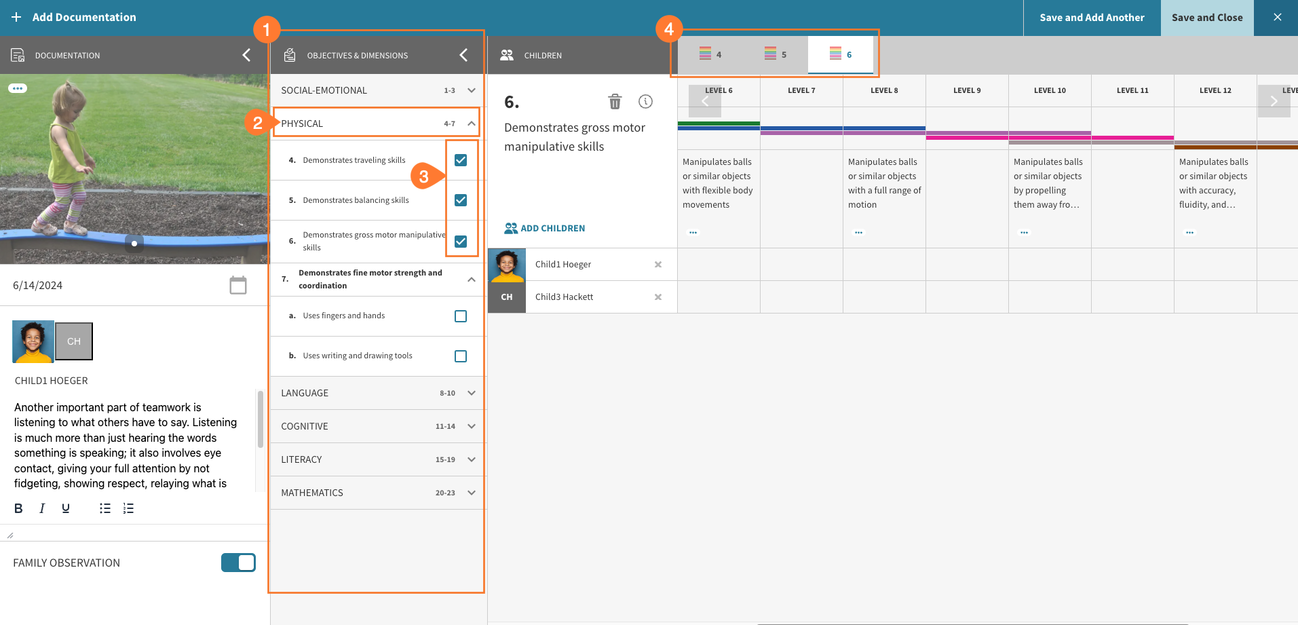This screenshot has width=1298, height=625.
Task: Open more options on the photo
Action: click(x=18, y=88)
